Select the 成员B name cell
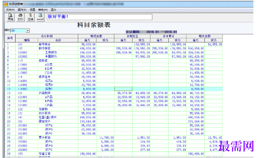Screen dimensions: 261x158 [58, 85]
